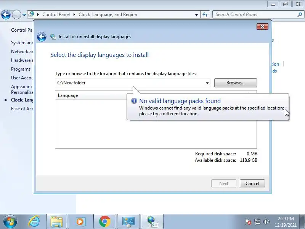The height and width of the screenshot is (229, 305).
Task: Click 'Select the display languages to install' heading
Action: click(x=100, y=55)
